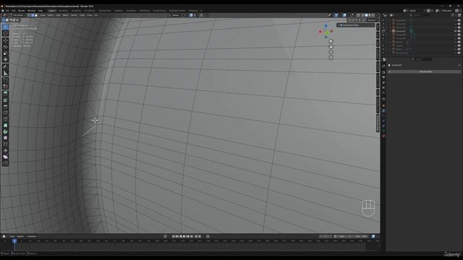This screenshot has height=260, width=463.
Task: Click the blue timeline playhead marker
Action: coord(14,240)
